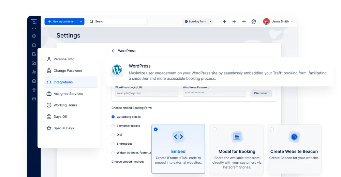This screenshot has height=177, width=341.
Task: Click the Embed card title
Action: click(178, 151)
